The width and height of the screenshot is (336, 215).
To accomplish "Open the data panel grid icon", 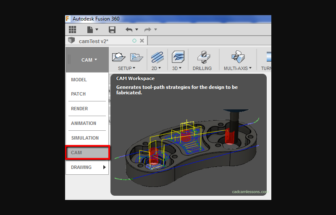I will click(x=72, y=29).
